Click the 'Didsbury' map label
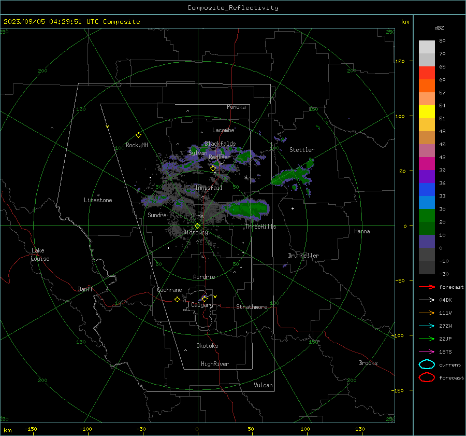Viewport: 466px width, 436px height. (x=196, y=232)
